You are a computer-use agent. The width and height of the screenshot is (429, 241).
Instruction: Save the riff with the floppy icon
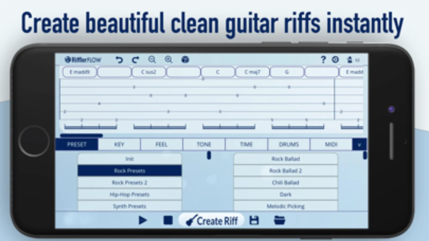coord(254,220)
